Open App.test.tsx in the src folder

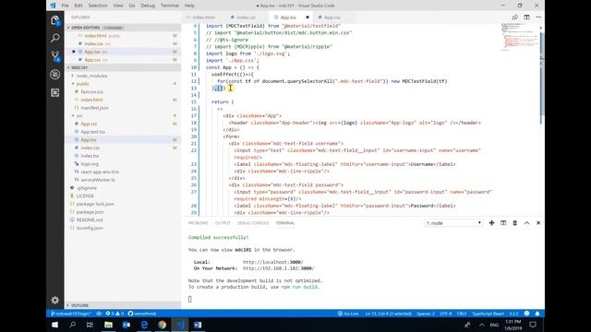click(x=92, y=132)
